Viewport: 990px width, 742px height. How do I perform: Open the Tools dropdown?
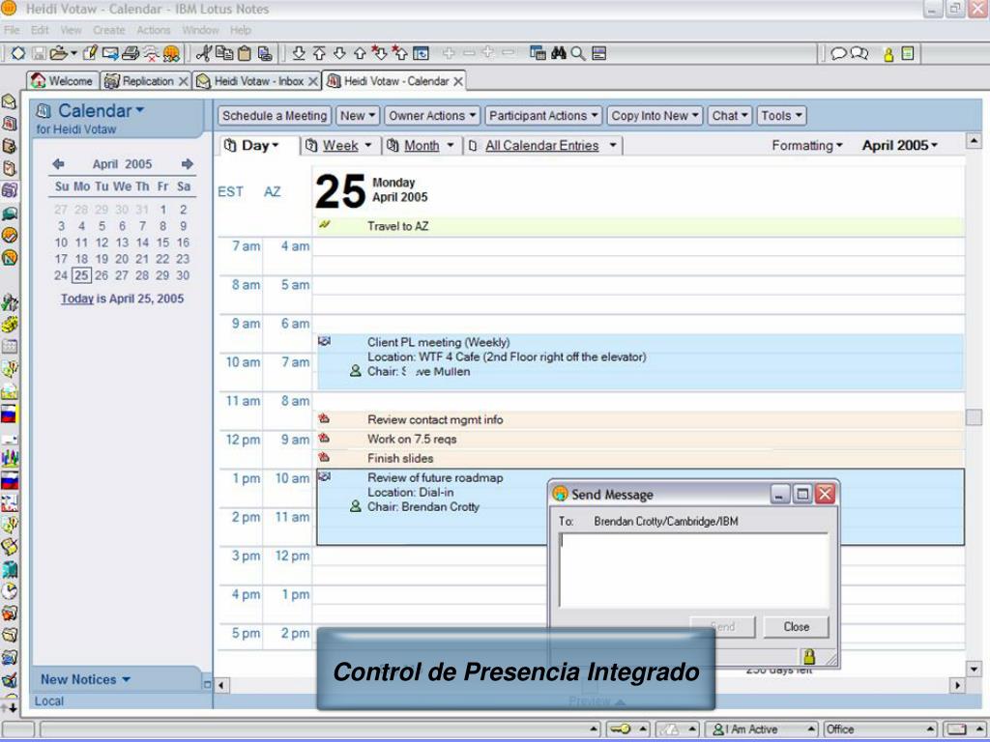tap(781, 116)
